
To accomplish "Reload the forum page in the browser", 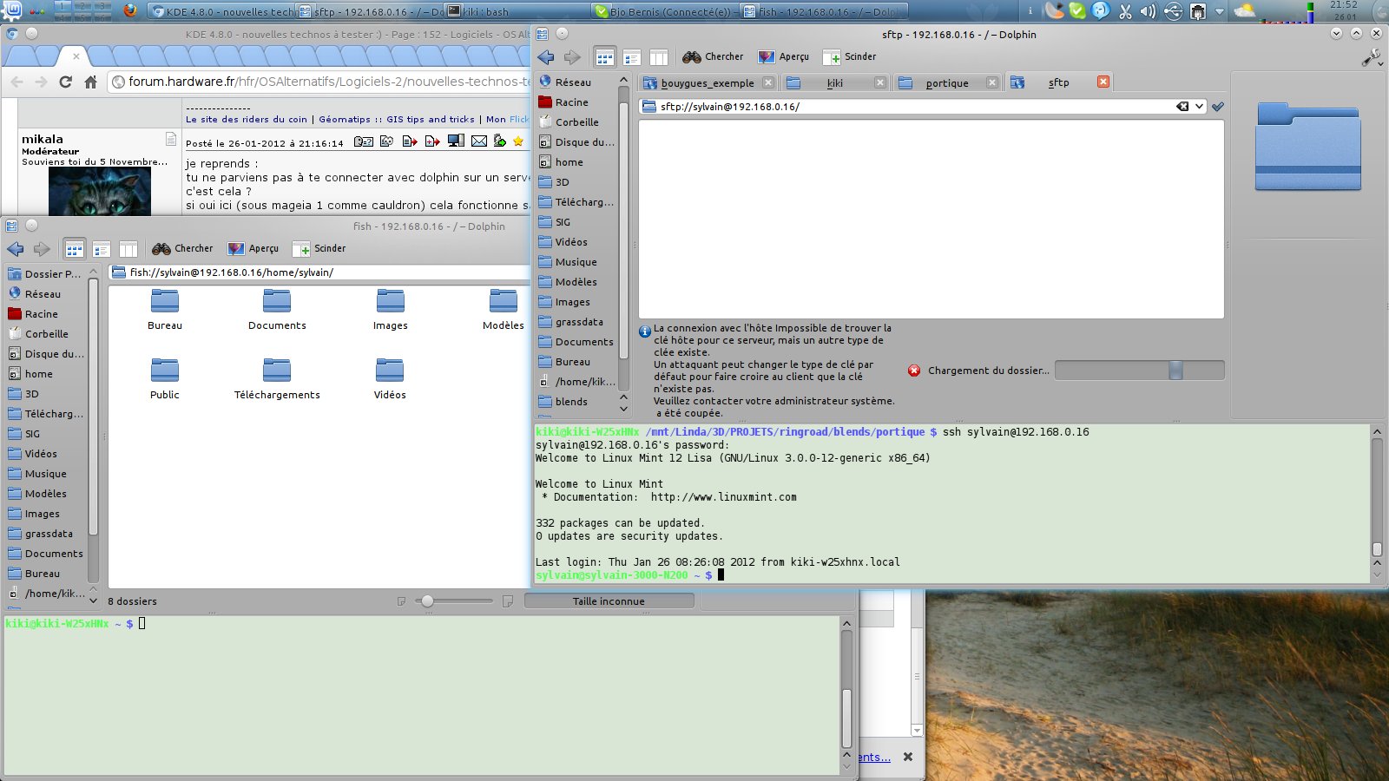I will click(65, 82).
